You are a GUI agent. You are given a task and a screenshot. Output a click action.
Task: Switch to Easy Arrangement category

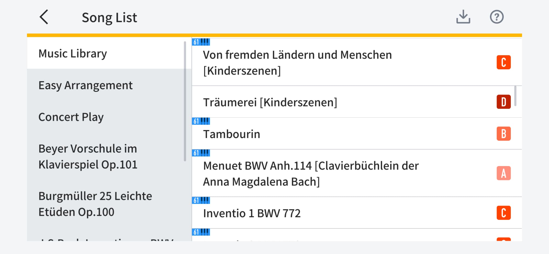coord(85,85)
